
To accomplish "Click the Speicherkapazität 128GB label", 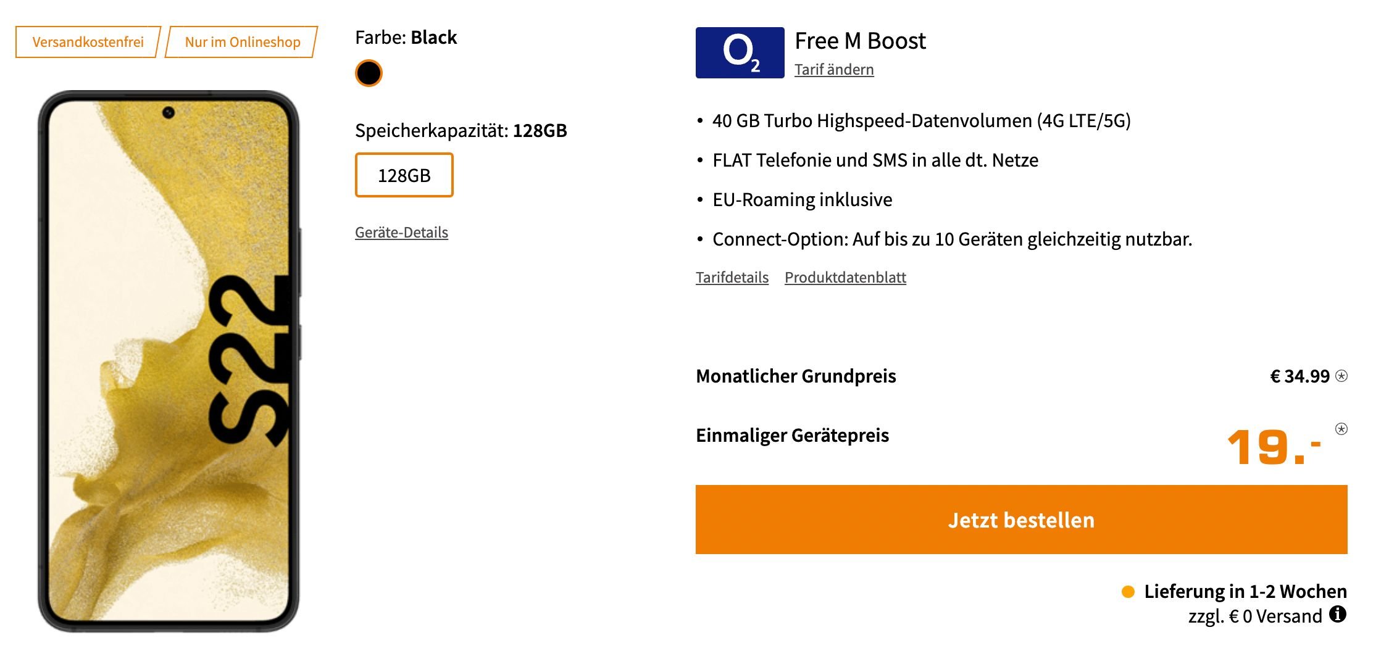I will point(461,130).
